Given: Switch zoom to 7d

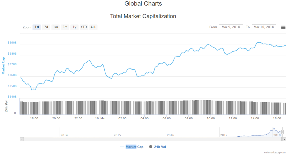Looking at the screenshot, I should [46, 27].
